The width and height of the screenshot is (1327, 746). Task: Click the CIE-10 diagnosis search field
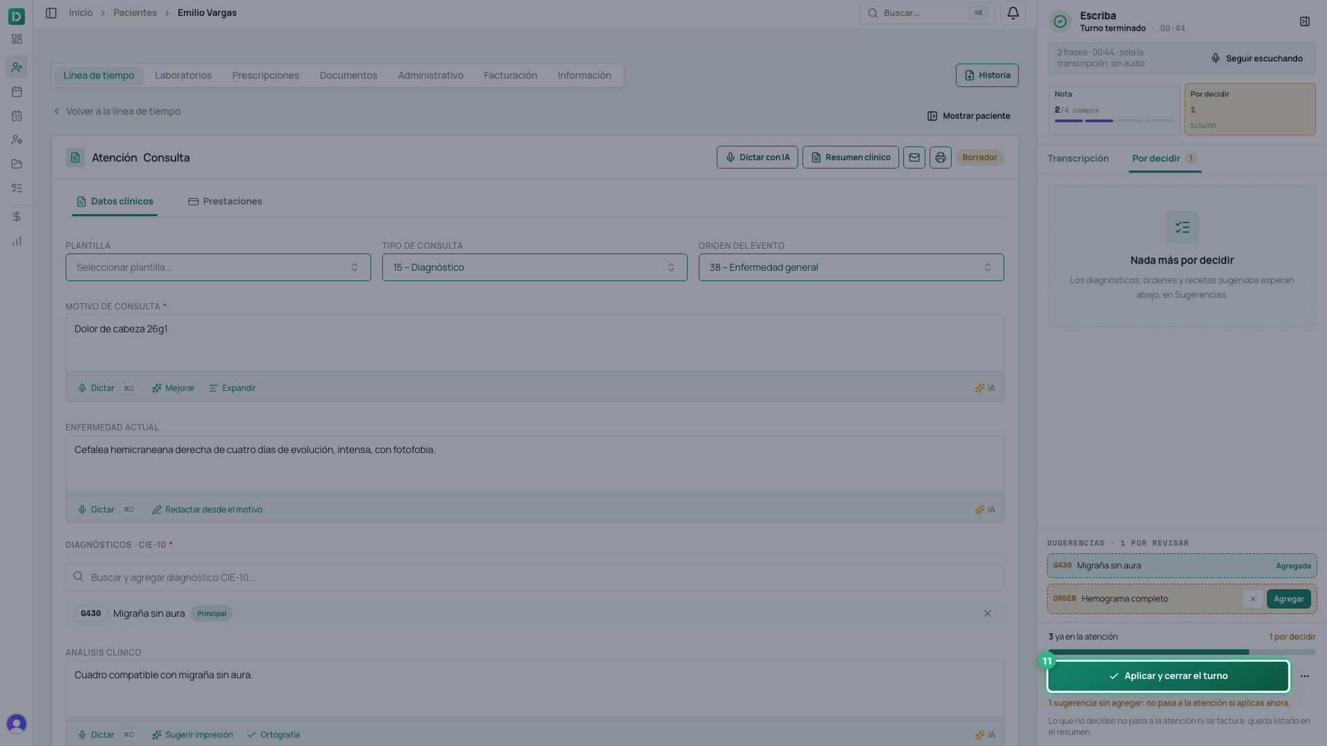point(535,577)
